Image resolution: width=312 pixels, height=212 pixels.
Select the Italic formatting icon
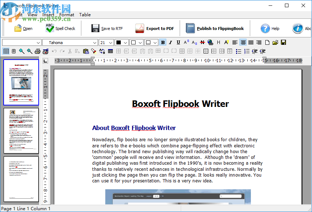[170, 42]
